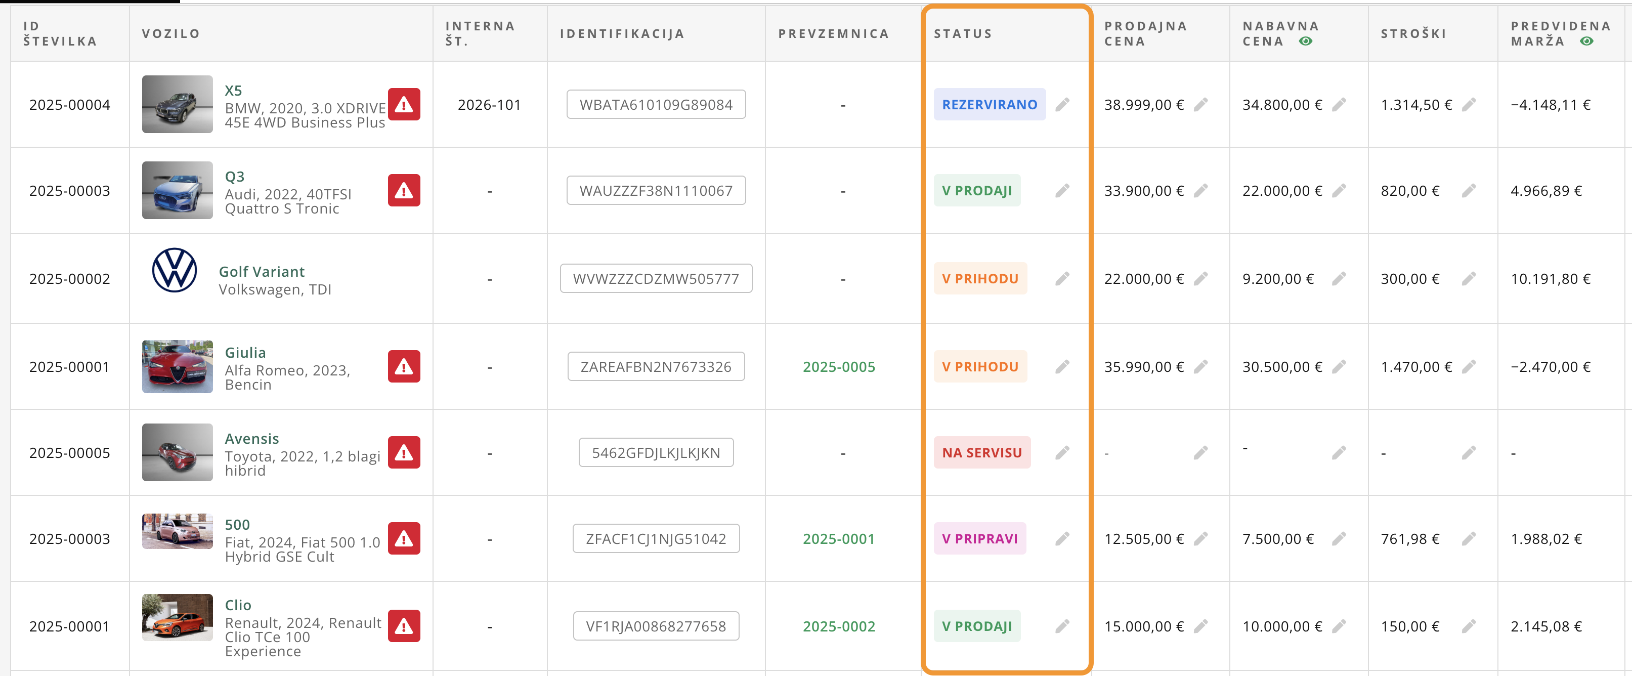Edit status pencil for REZERVIRANO row
The image size is (1632, 676).
(1062, 105)
